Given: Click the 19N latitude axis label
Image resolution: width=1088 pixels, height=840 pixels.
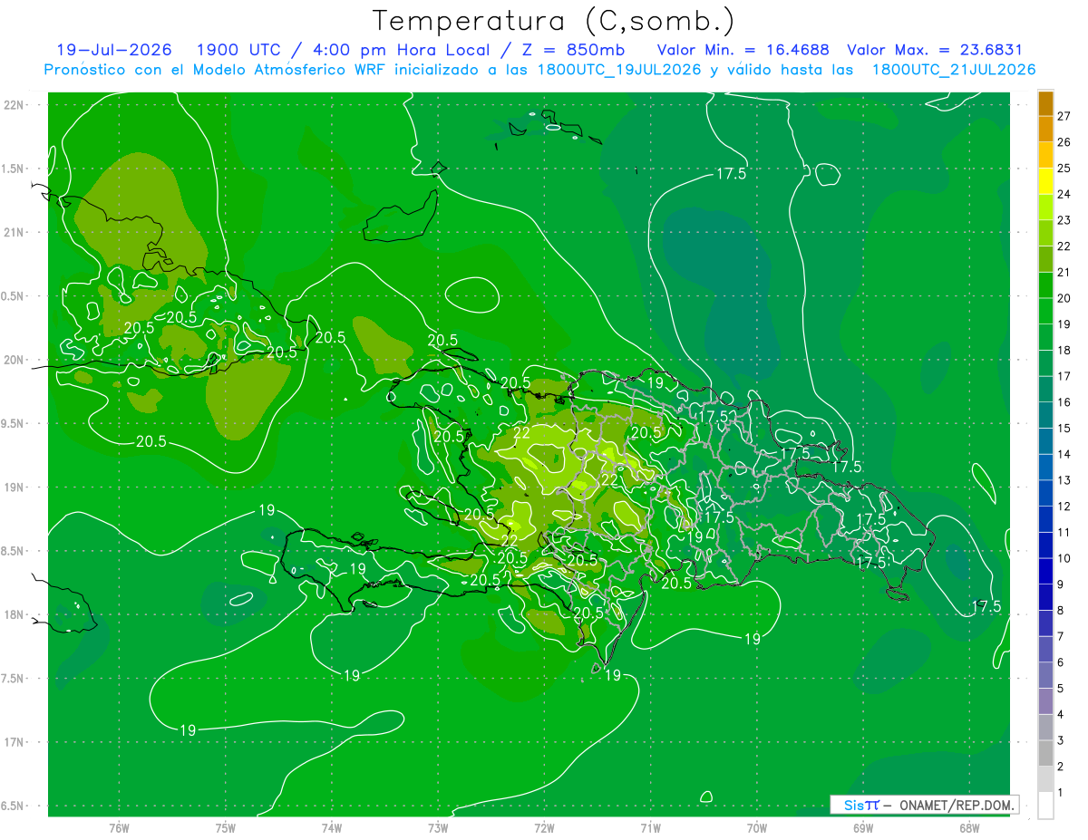Looking at the screenshot, I should point(13,488).
